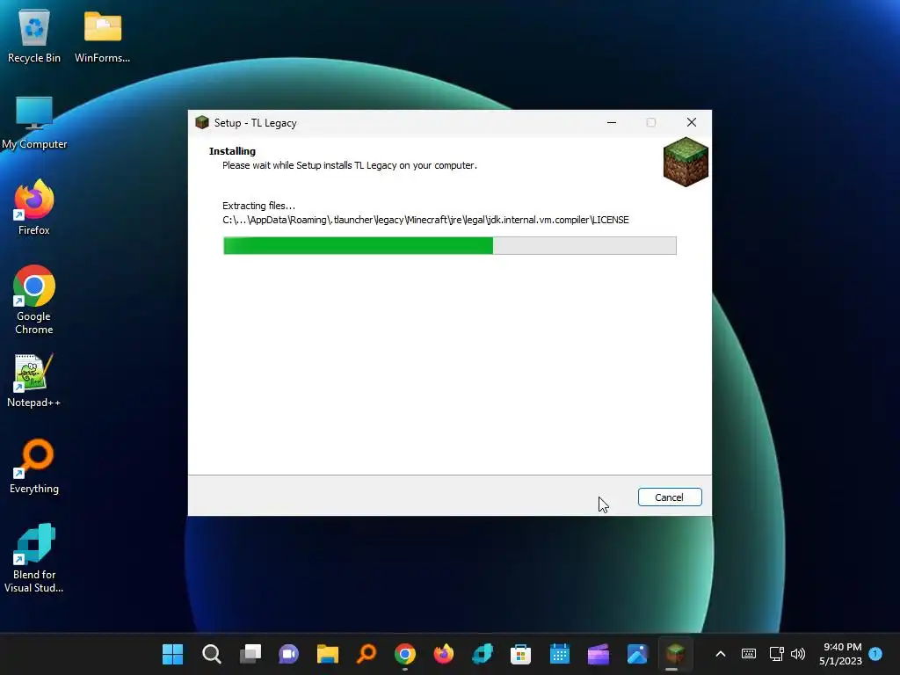Open the Calendar app from taskbar
Viewport: 900px width, 675px height.
pos(560,654)
